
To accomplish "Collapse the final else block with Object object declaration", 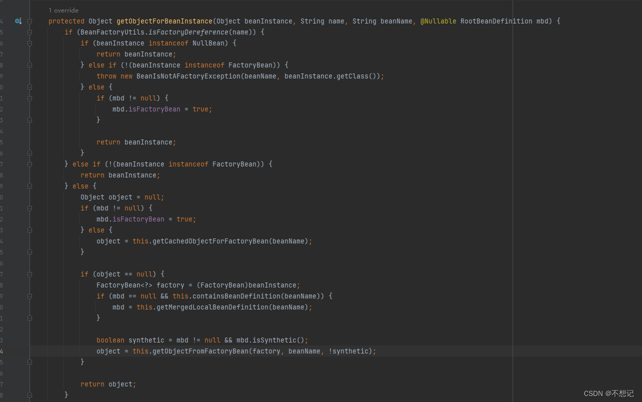I will click(x=29, y=186).
